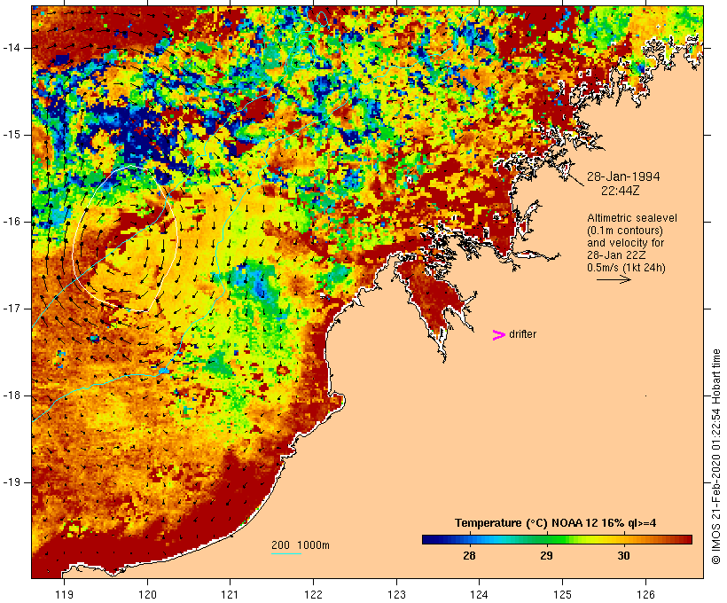Viewport: 727px width, 603px height.
Task: Click the '200 1000m' bathymetry legend label
Action: [301, 545]
